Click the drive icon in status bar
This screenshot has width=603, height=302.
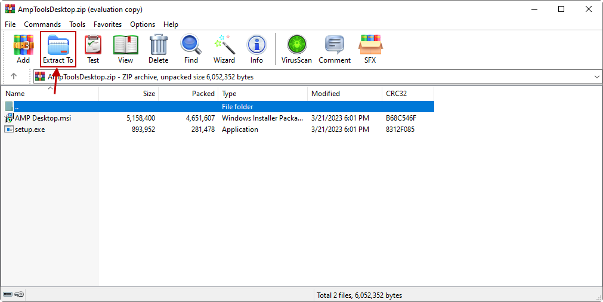(8, 295)
